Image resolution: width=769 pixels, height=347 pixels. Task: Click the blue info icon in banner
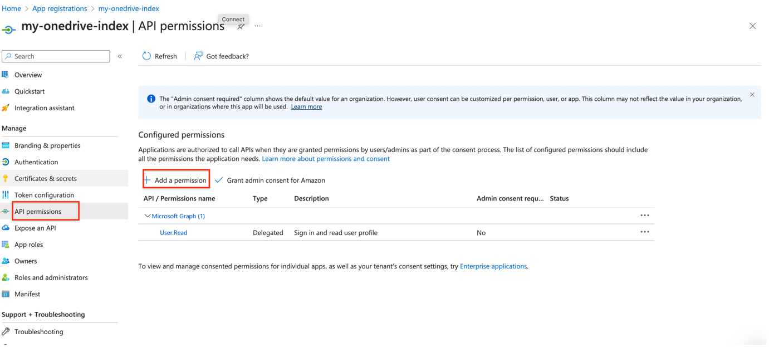151,99
